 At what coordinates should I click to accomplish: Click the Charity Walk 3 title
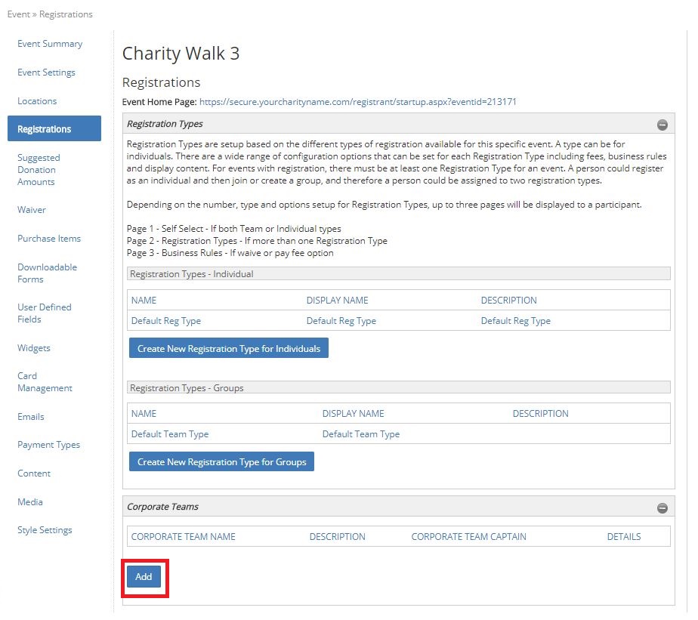(x=181, y=54)
